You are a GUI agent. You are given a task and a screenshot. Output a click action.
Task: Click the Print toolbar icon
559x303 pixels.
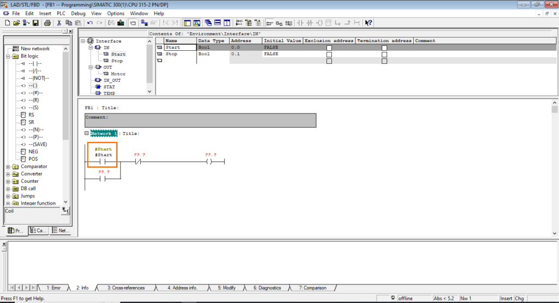[x=47, y=23]
